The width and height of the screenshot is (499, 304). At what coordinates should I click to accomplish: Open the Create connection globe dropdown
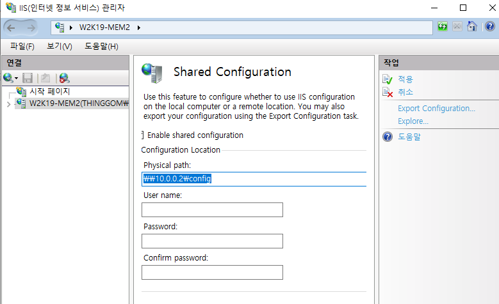tap(10, 78)
